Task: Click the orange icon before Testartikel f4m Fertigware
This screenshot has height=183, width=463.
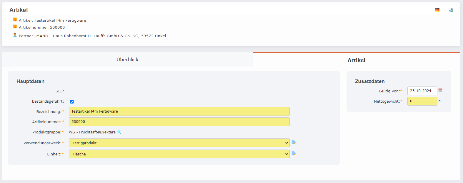Action: pos(15,20)
